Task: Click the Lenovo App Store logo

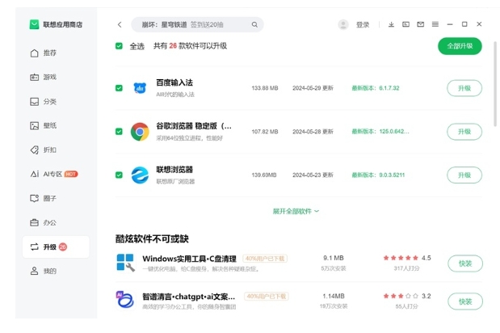Action: (34, 24)
